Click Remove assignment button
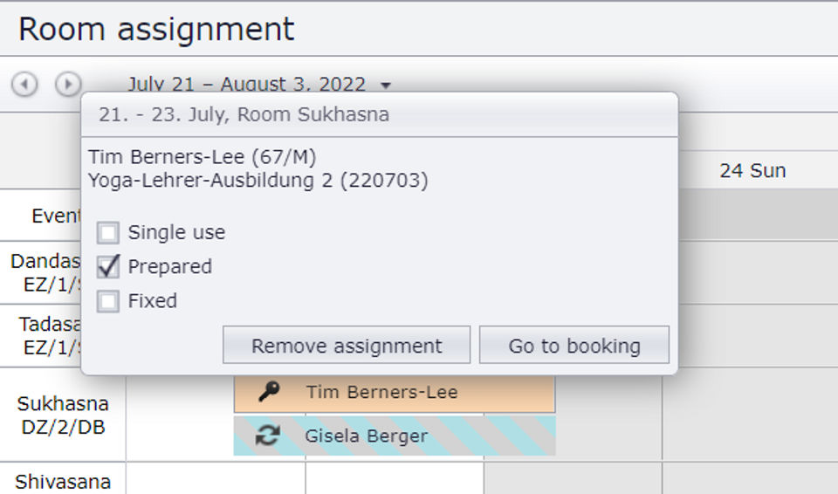 point(347,346)
